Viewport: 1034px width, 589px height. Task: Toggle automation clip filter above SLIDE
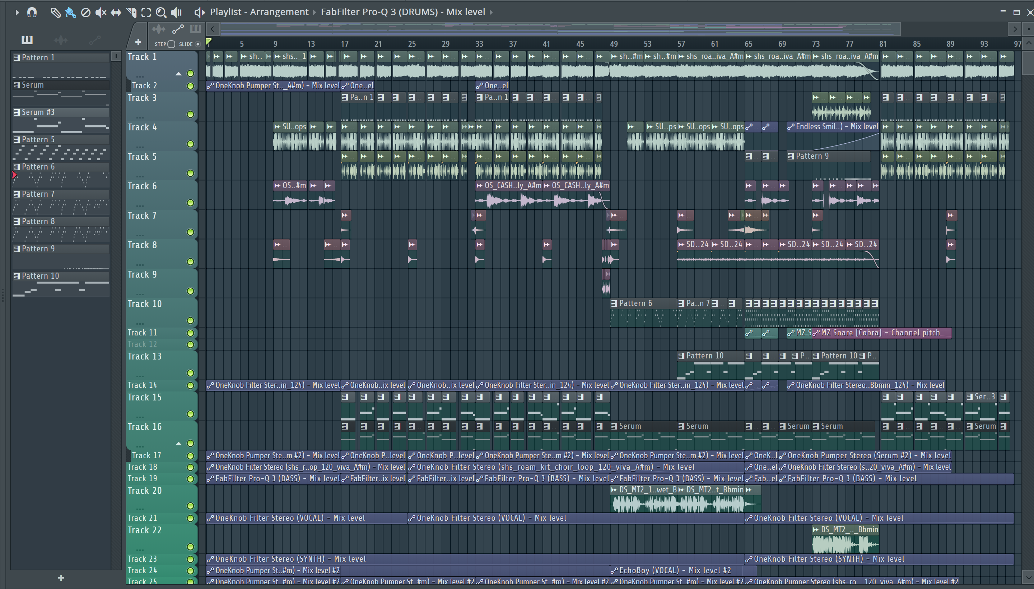coord(178,29)
